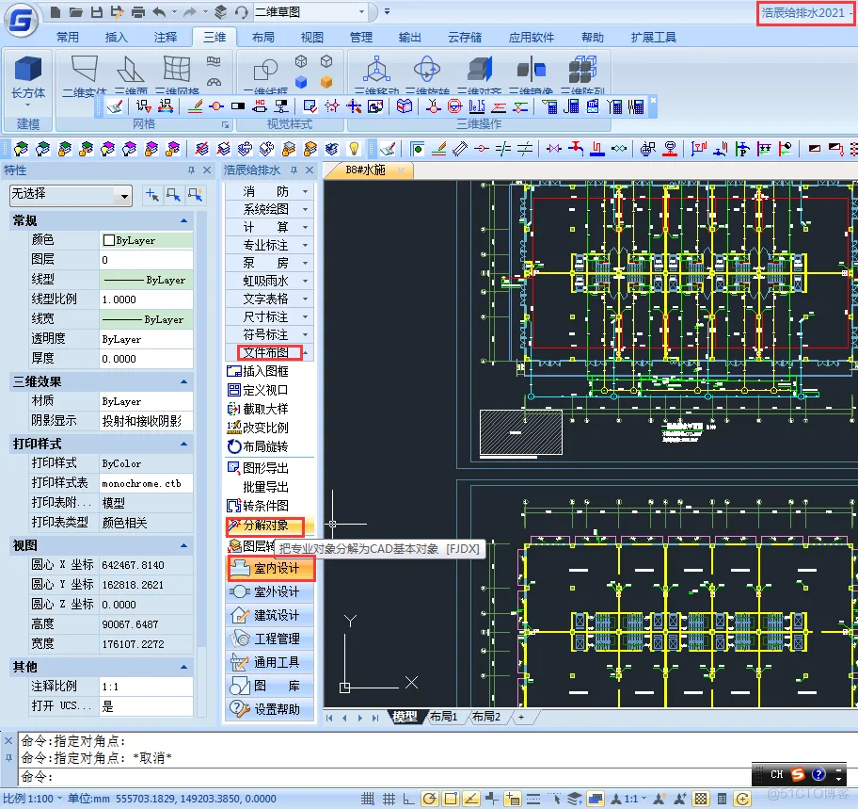Toggle lineweight display in status bar
Image resolution: width=858 pixels, height=809 pixels.
pyautogui.click(x=533, y=799)
